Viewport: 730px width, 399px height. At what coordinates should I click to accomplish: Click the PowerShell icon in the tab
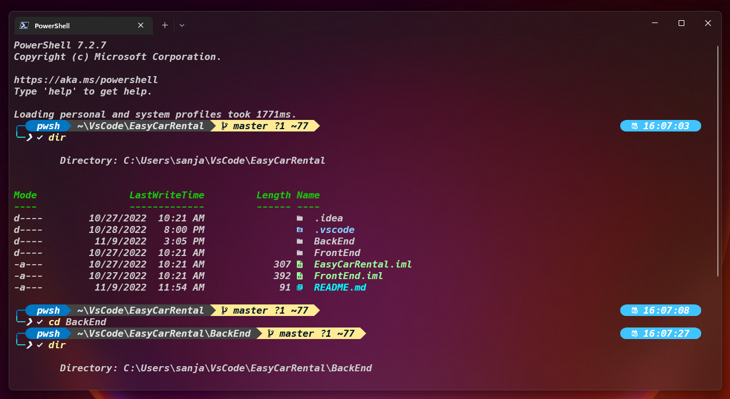[x=24, y=25]
